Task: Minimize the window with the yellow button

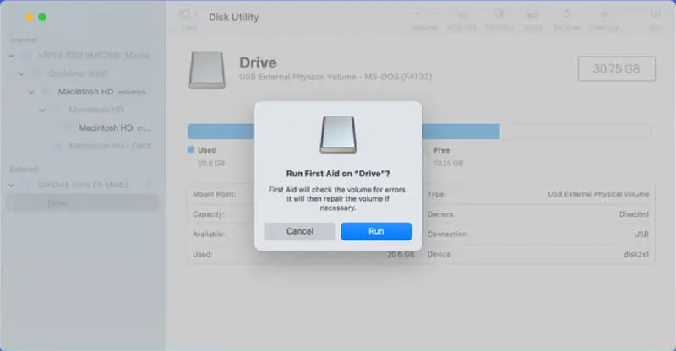Action: (29, 17)
